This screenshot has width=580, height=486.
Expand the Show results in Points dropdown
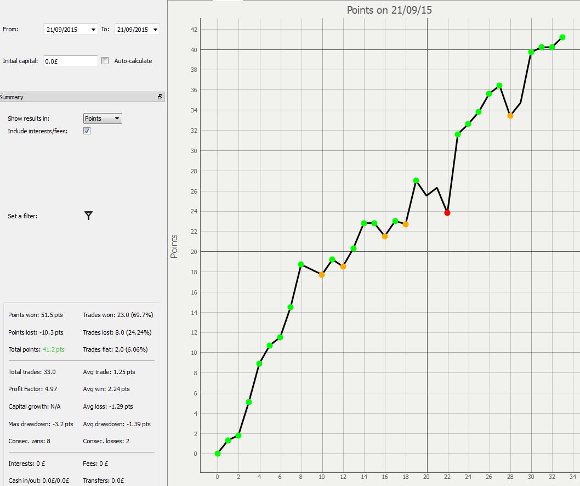click(103, 118)
